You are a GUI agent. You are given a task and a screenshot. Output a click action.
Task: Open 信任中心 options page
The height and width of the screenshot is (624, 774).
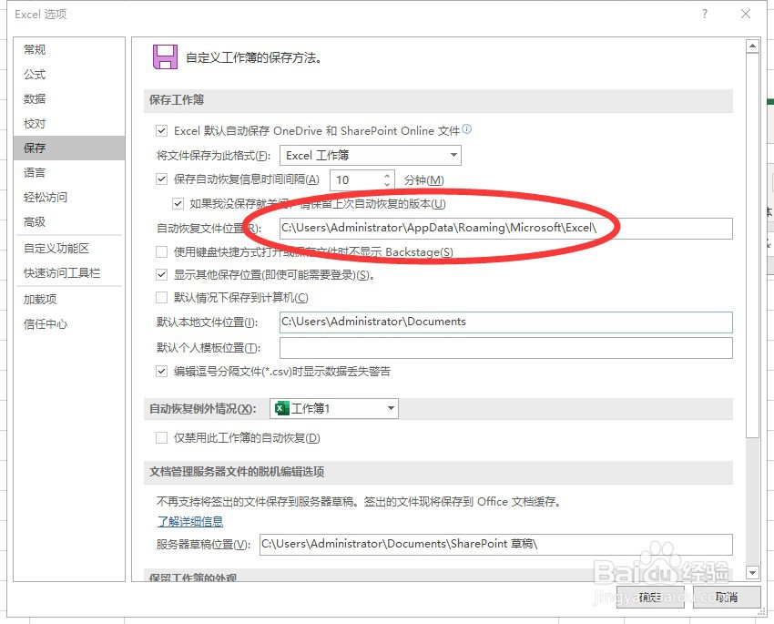click(69, 324)
